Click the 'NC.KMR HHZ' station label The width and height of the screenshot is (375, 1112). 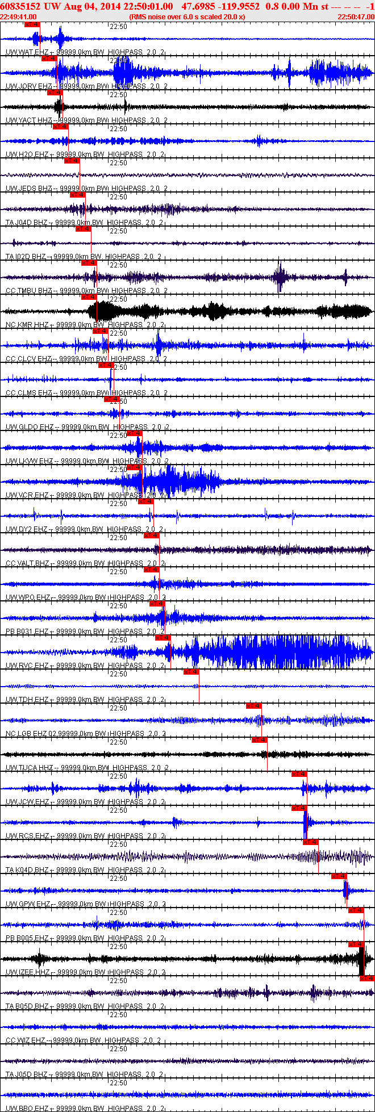tap(27, 325)
